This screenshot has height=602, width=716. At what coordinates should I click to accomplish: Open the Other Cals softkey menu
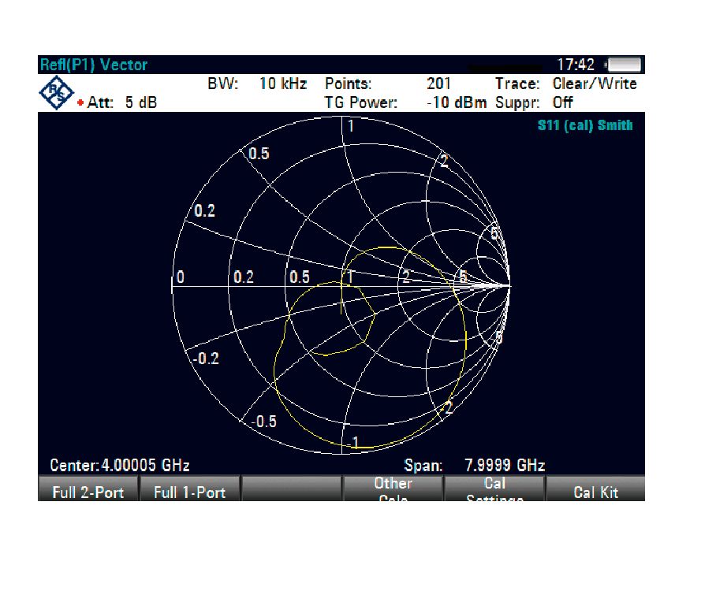coord(393,489)
